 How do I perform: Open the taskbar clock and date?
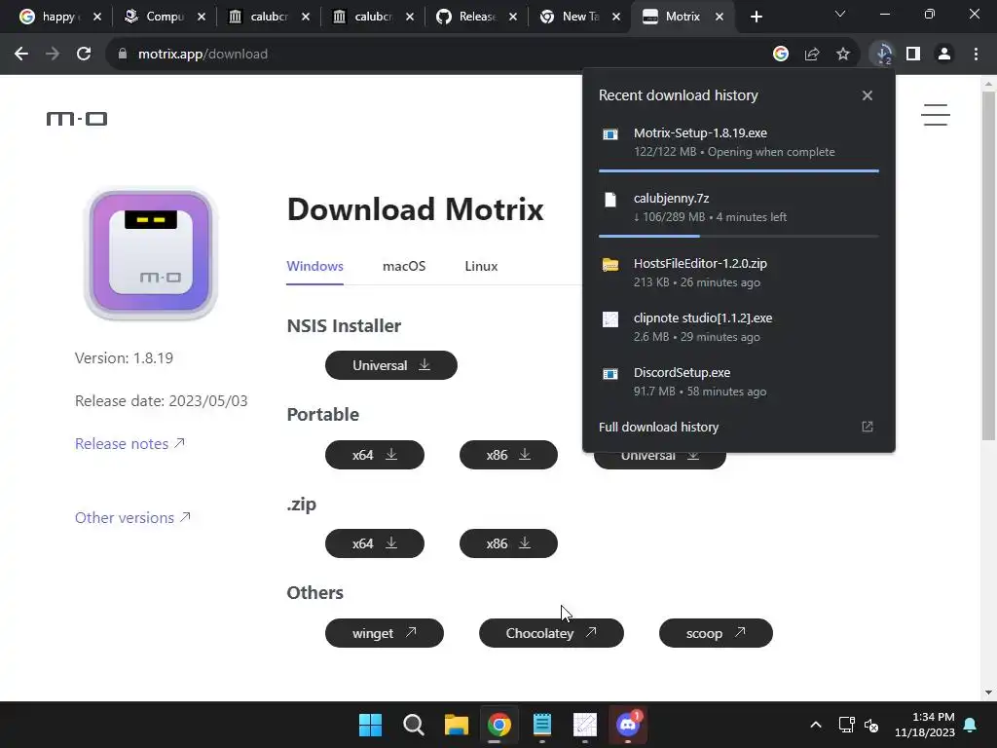(925, 725)
